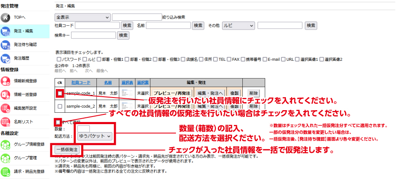The image size is (398, 179).
Task: Open 発注履歴 sidebar icon
Action: tap(6, 58)
